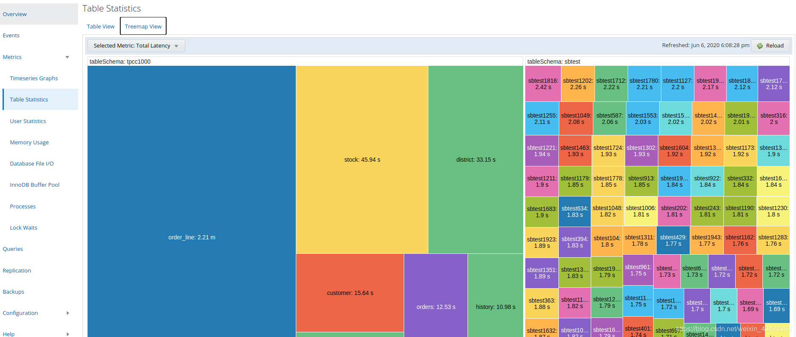The image size is (796, 337).
Task: Click the history 10.98 s block
Action: [496, 296]
